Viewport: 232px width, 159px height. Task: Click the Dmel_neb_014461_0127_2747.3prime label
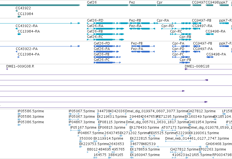(x=197, y=139)
